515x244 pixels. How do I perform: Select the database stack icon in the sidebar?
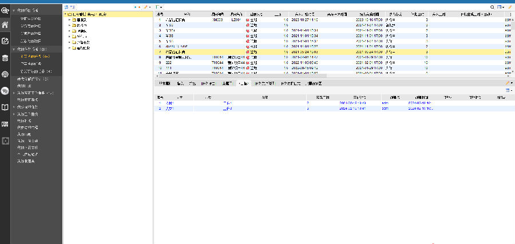click(x=5, y=58)
